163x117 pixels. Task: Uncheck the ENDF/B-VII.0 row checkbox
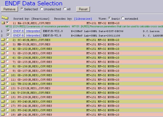pyautogui.click(x=8, y=30)
